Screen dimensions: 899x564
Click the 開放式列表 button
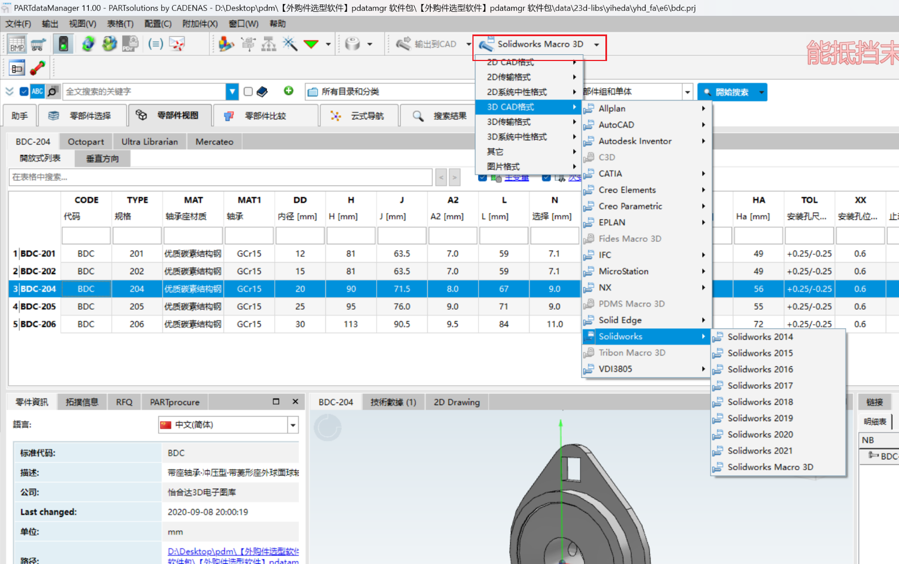(x=40, y=158)
